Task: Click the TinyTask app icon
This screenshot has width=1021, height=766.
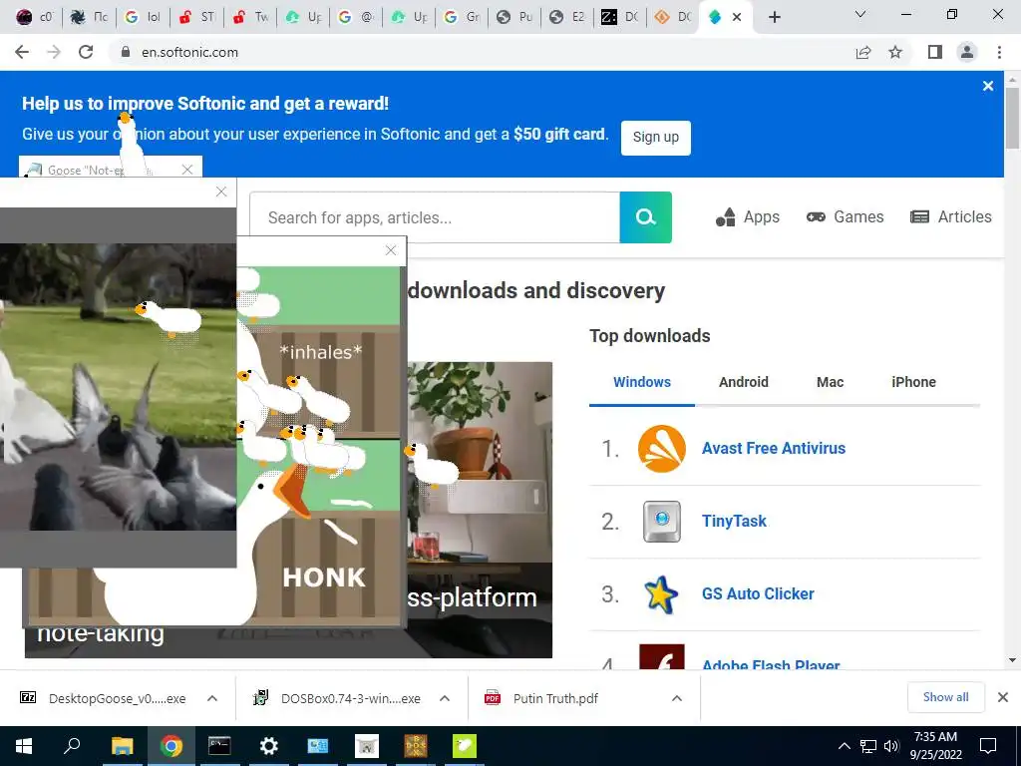Action: (x=662, y=521)
